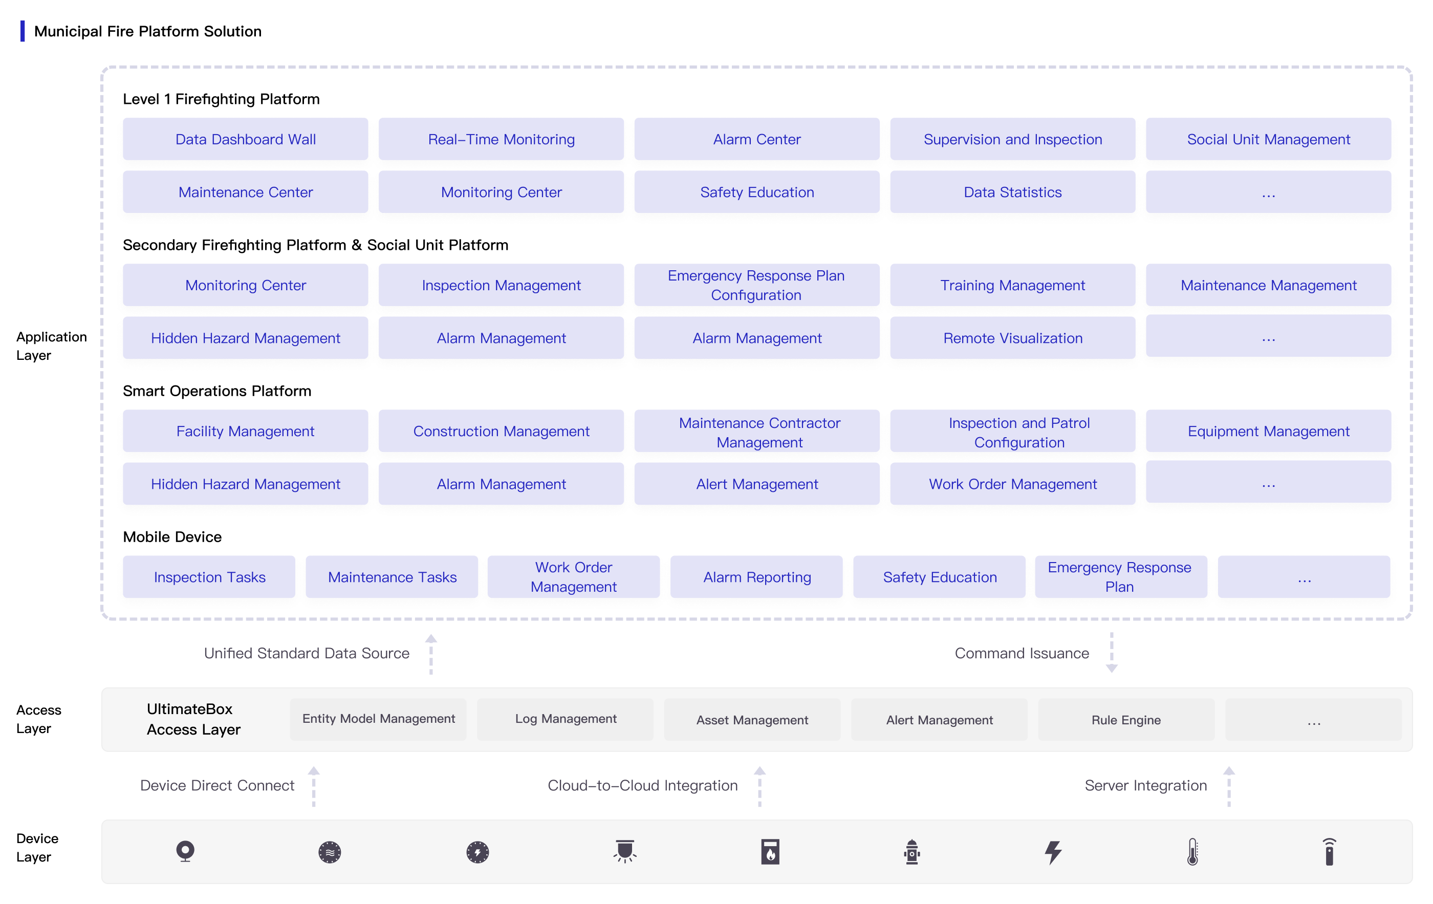Select the lightning power device icon
Viewport: 1433px width, 904px height.
1053,852
